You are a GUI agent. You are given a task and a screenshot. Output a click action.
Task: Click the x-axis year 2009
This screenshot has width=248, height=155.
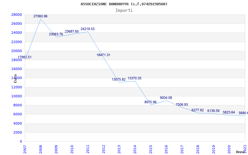point(56,149)
